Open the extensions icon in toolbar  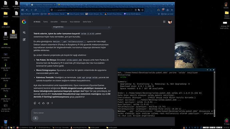(168, 10)
